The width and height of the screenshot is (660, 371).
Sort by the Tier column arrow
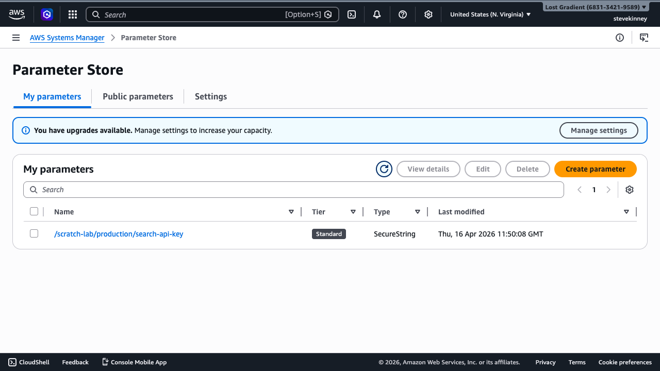click(353, 212)
